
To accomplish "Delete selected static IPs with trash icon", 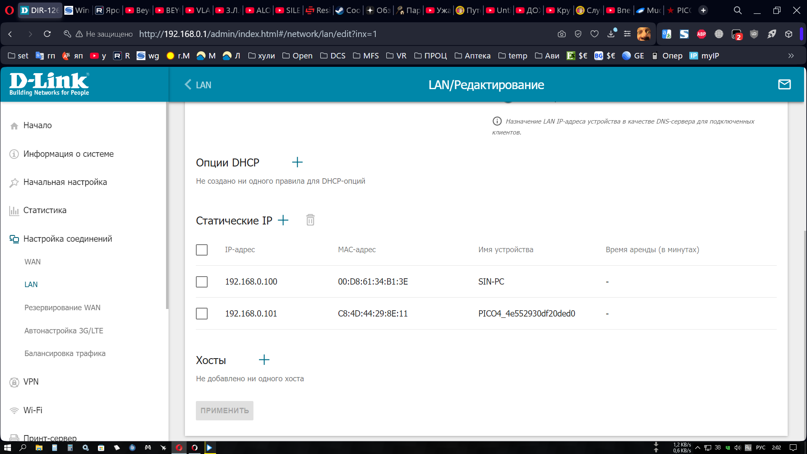I will tap(310, 220).
